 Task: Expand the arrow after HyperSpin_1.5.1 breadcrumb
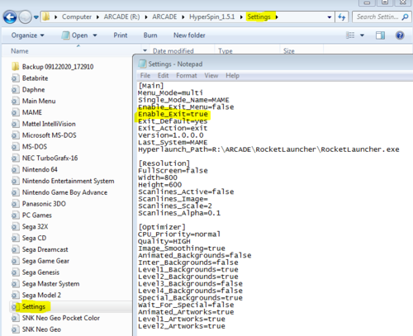(x=241, y=17)
